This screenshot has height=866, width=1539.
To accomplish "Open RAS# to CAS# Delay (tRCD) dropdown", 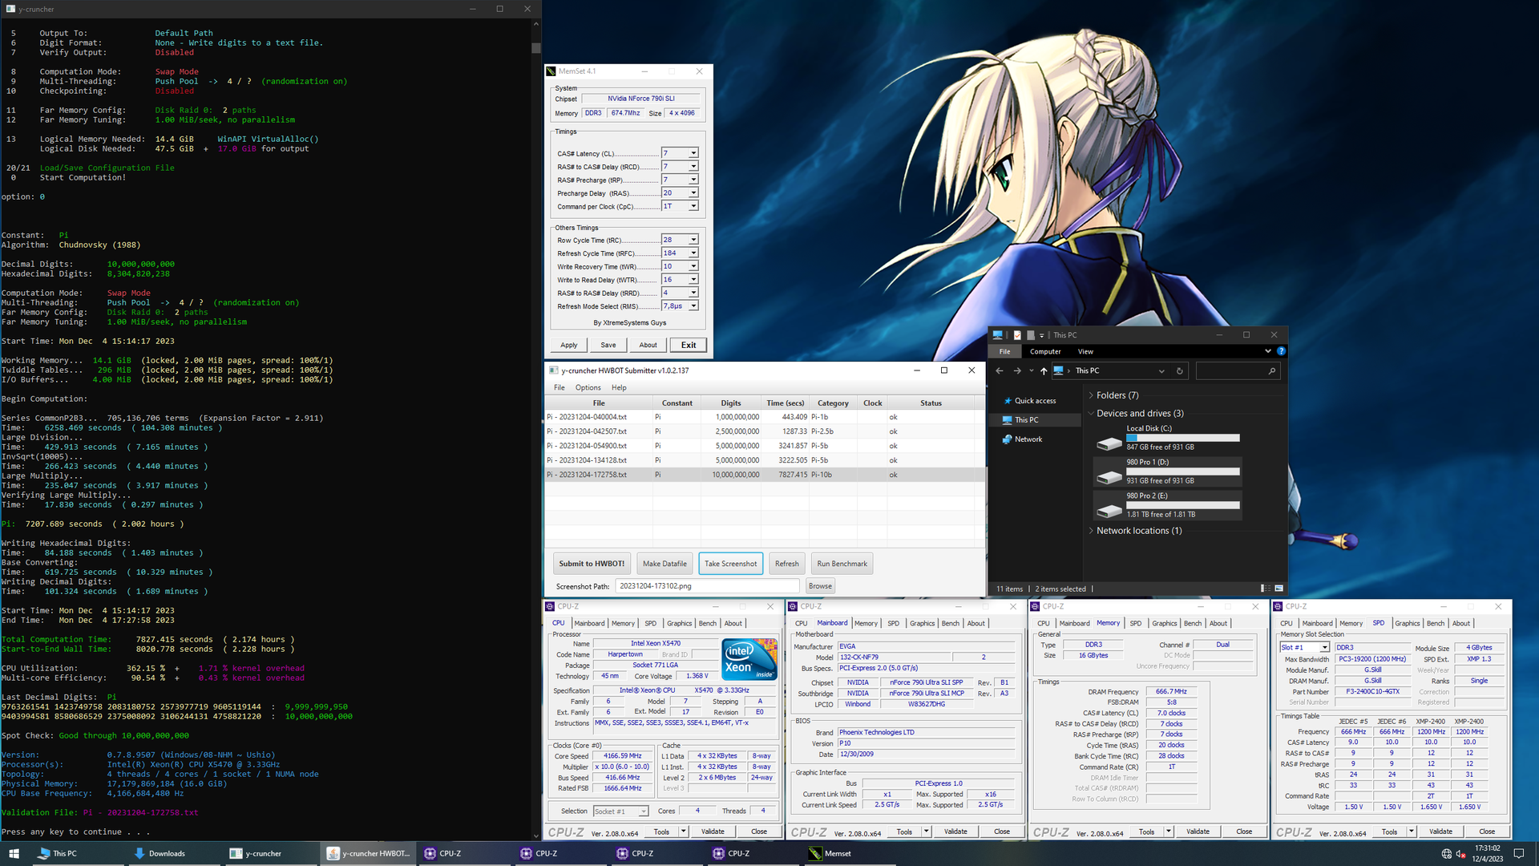I will click(693, 167).
